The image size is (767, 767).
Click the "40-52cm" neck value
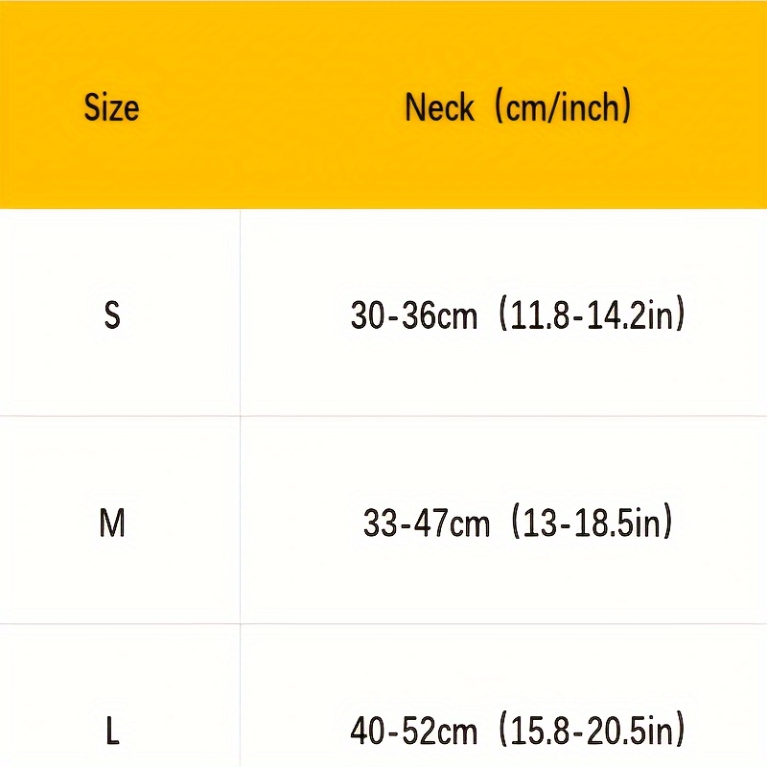[x=413, y=732]
